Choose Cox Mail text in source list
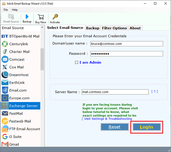The height and width of the screenshot is (152, 171). [x=16, y=67]
